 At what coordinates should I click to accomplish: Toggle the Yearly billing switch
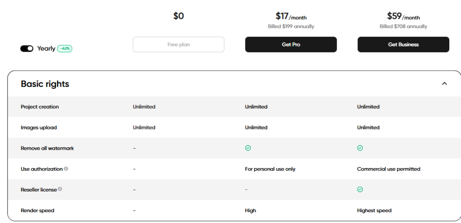(27, 49)
